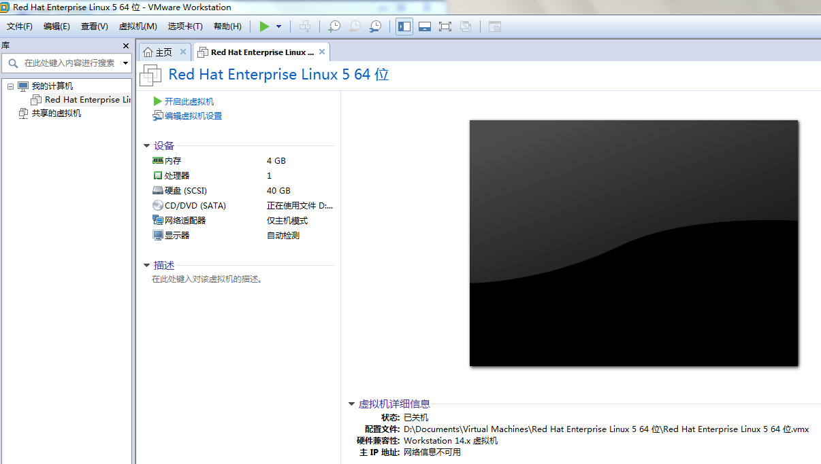This screenshot has height=464, width=821.
Task: Toggle the thumbnail bar visibility
Action: point(425,26)
